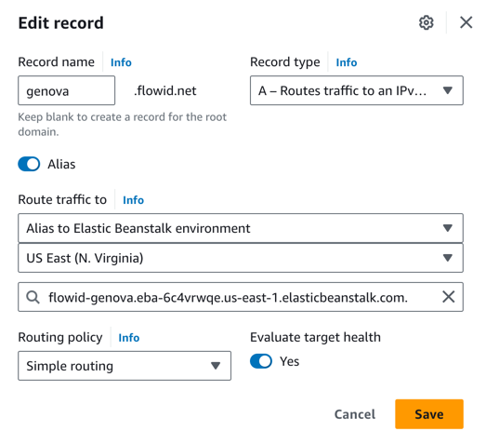Click the search magnifier icon
The height and width of the screenshot is (445, 486).
33,297
